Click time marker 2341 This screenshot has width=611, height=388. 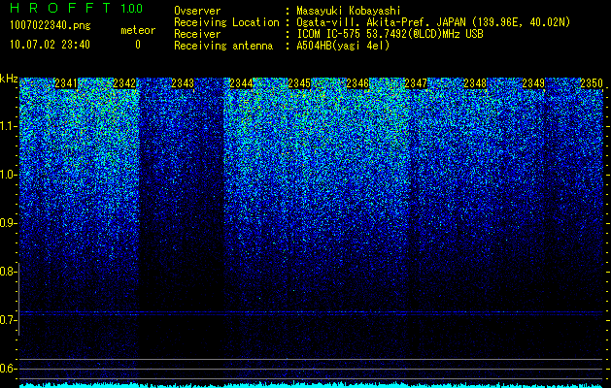66,83
